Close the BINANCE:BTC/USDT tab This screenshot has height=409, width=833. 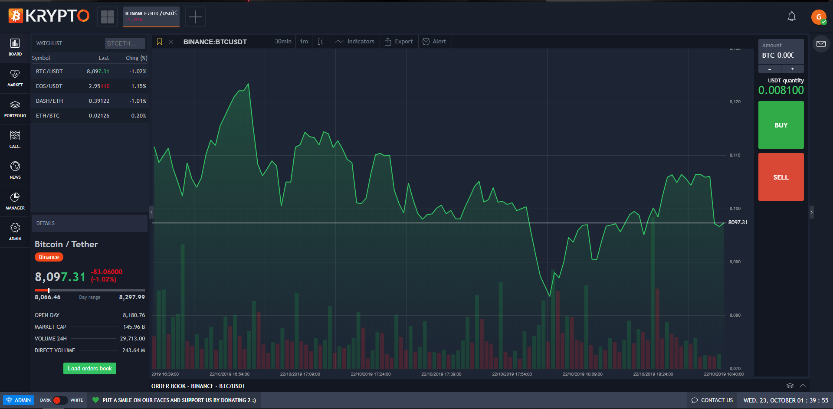(174, 12)
